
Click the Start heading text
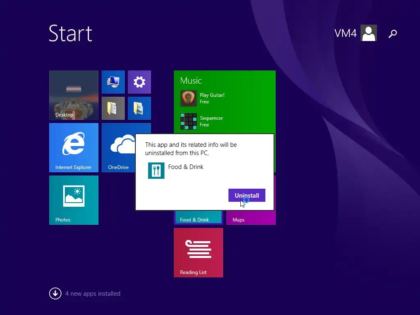(71, 33)
